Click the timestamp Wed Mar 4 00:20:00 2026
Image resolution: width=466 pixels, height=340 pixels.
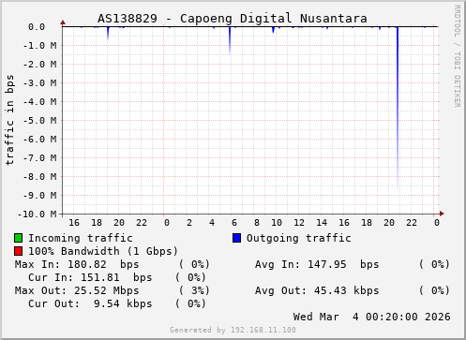(x=371, y=317)
